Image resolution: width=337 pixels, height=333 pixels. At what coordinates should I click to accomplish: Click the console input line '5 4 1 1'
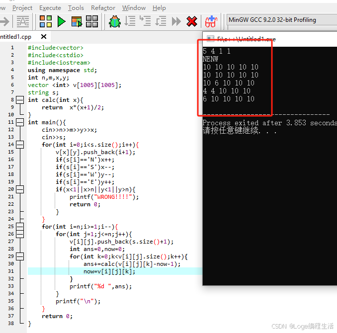point(217,51)
